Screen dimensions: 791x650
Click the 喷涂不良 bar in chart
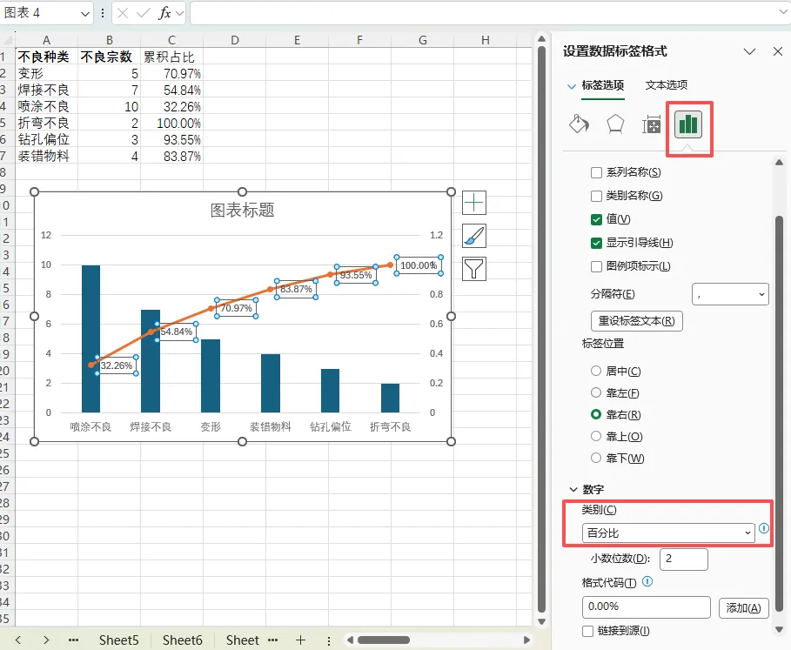click(90, 338)
